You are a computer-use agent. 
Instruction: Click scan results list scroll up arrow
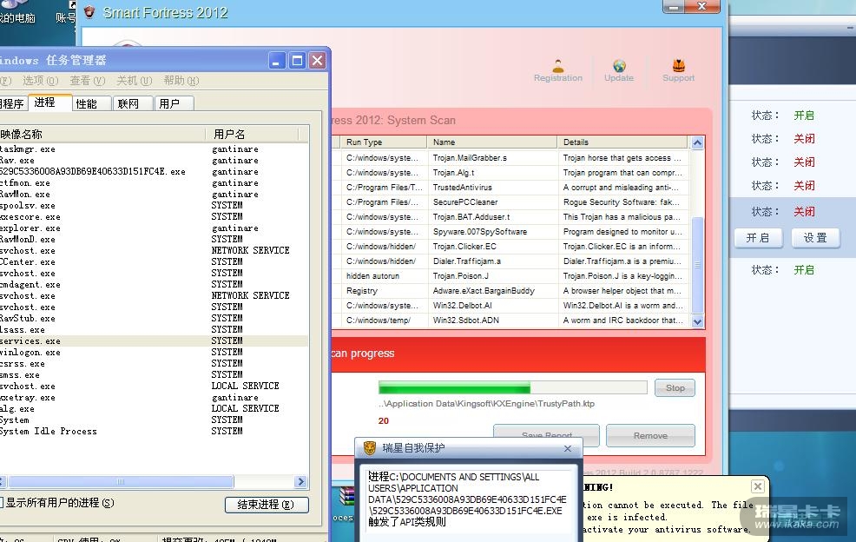[697, 143]
